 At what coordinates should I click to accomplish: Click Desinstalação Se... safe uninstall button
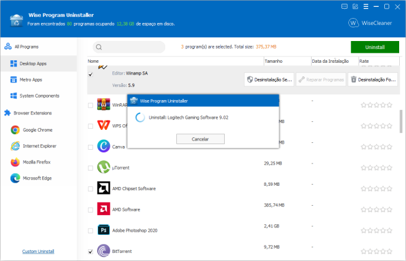(269, 80)
